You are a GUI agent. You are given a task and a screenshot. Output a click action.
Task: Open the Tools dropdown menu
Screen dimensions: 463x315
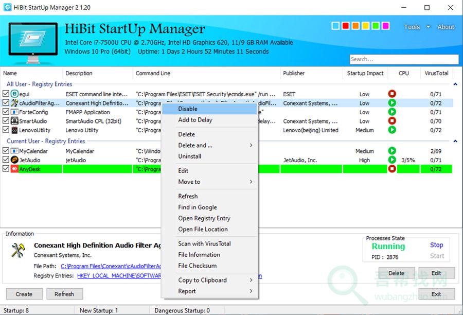417,27
